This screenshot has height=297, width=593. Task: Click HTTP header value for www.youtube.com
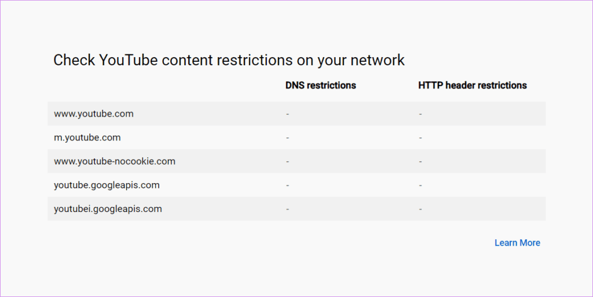[x=420, y=114]
